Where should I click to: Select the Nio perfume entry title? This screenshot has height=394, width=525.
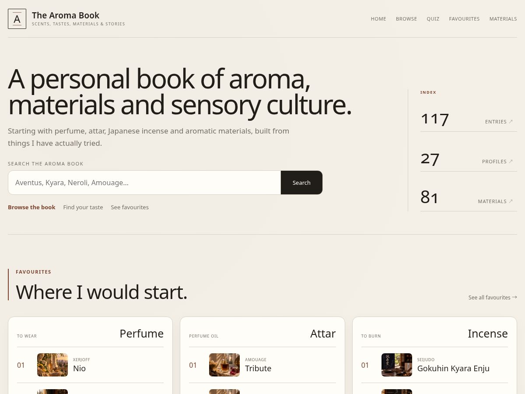(x=79, y=368)
